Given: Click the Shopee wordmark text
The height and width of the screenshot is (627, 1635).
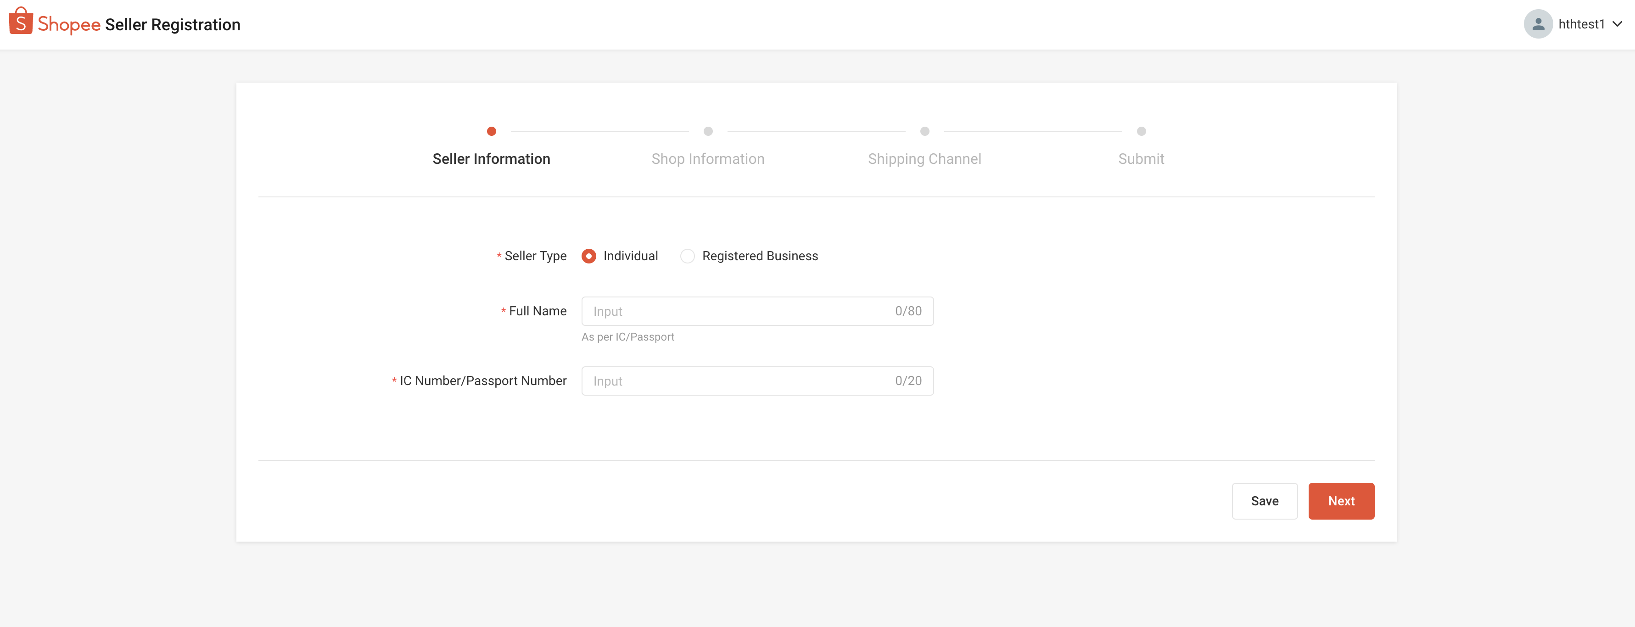Looking at the screenshot, I should (68, 24).
